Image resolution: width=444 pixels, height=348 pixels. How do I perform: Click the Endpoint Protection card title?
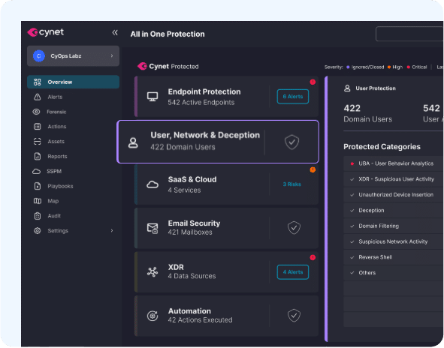click(x=204, y=92)
